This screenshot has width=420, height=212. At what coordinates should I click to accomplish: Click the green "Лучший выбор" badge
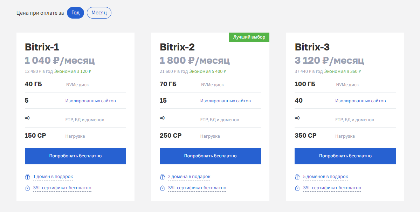[249, 37]
